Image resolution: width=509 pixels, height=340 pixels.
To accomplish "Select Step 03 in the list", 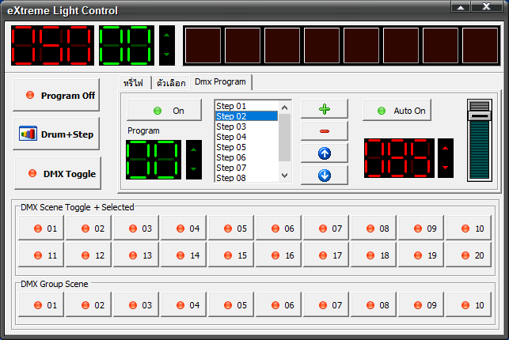I will 246,127.
